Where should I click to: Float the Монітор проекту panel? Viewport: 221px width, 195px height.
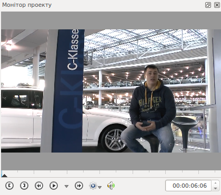(x=208, y=5)
